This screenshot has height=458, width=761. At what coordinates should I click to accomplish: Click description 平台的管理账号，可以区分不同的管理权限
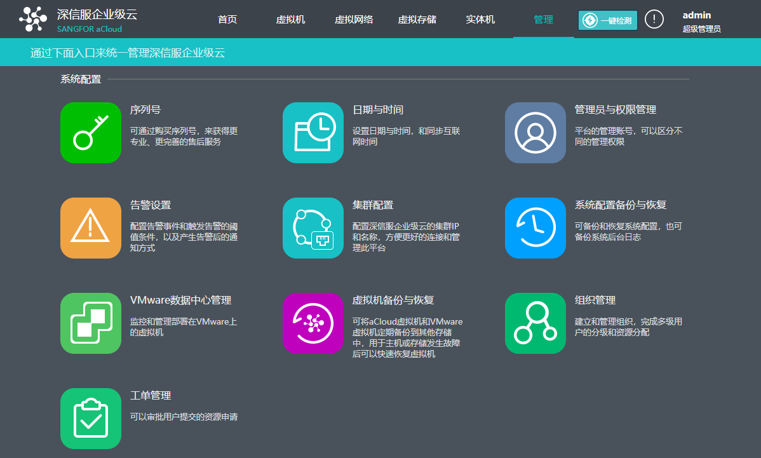(x=628, y=137)
